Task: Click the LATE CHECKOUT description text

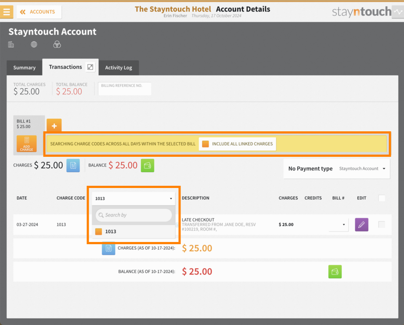Action: coord(198,220)
